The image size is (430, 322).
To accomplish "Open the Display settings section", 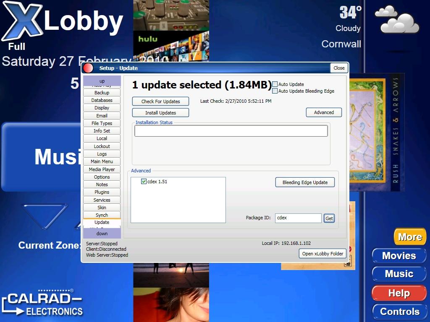I will point(102,108).
